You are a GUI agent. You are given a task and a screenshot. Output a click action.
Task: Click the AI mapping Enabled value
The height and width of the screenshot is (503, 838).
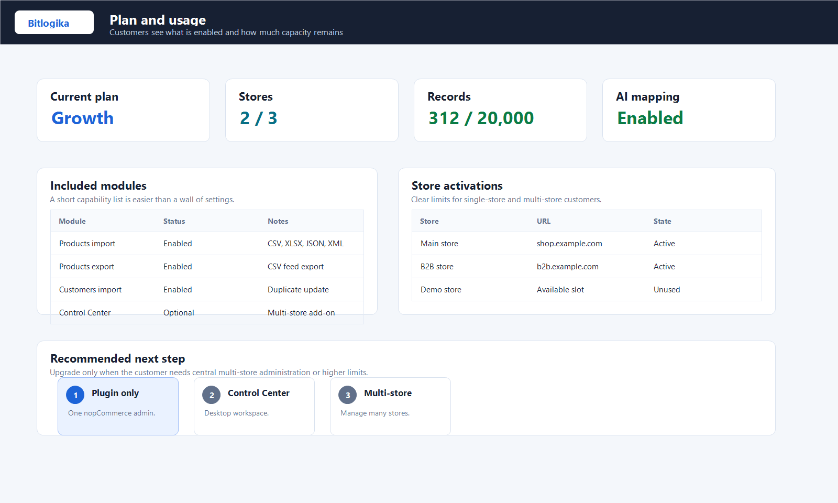[x=650, y=118]
